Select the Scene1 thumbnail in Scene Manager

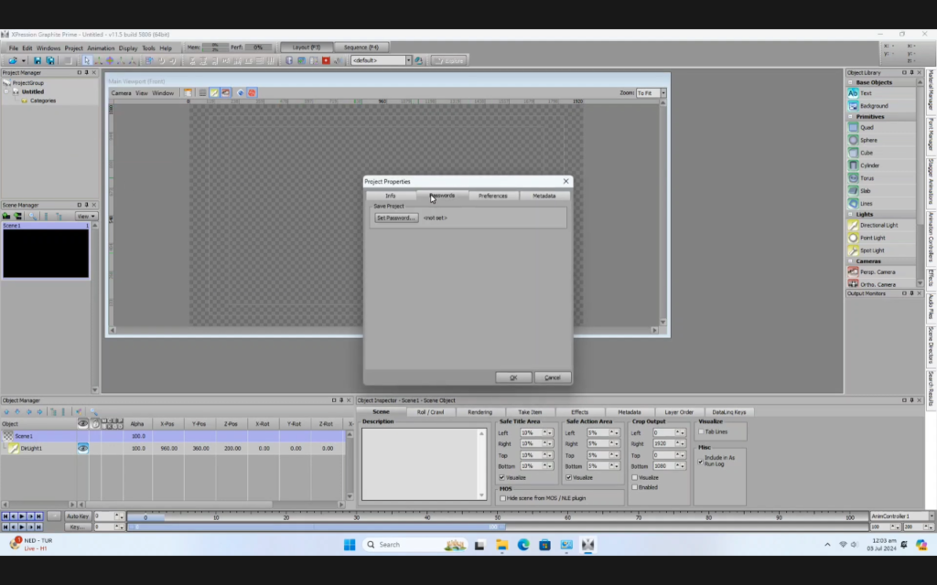click(46, 250)
